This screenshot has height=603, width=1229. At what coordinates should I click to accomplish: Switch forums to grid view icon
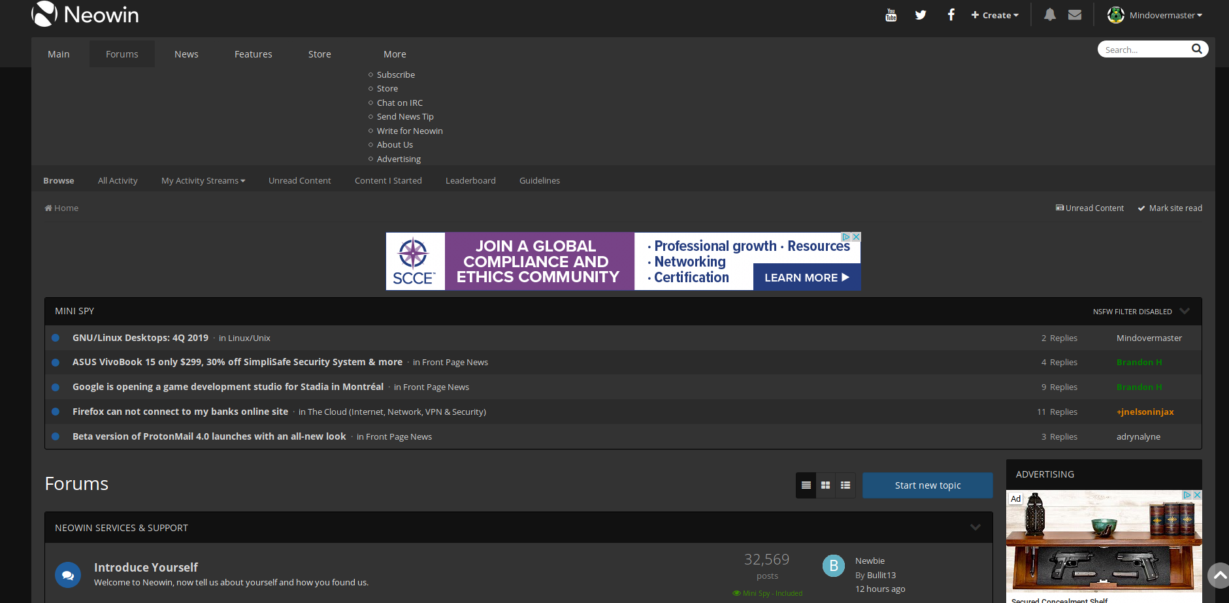click(826, 485)
